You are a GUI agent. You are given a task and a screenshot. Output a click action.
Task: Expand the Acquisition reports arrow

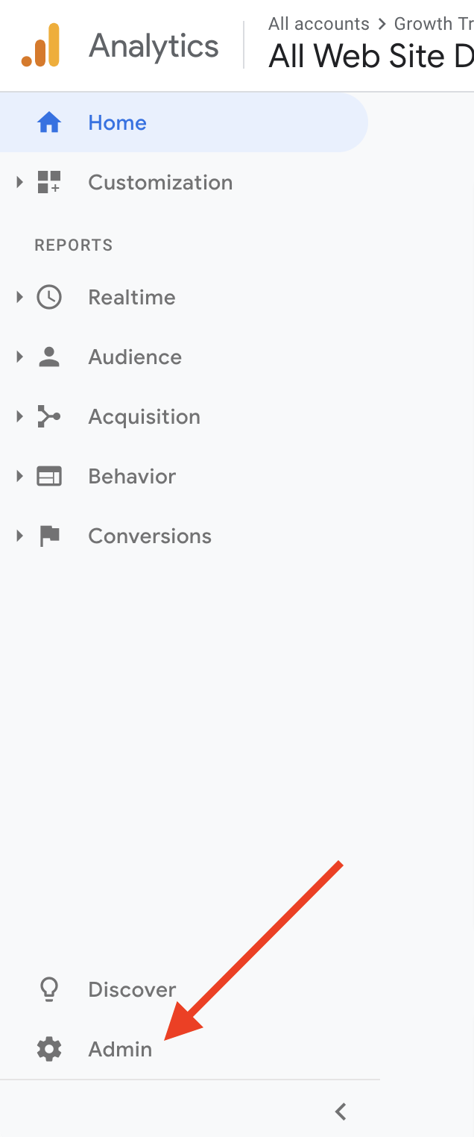pos(20,416)
